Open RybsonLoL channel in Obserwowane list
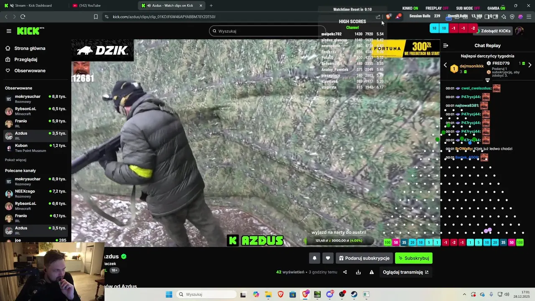Screen dimensions: 535x301 click(x=36, y=111)
